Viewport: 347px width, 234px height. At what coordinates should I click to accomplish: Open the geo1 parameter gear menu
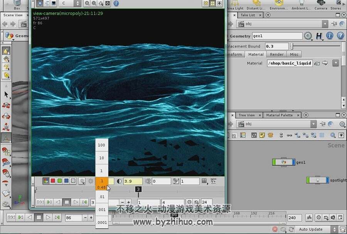click(x=308, y=36)
